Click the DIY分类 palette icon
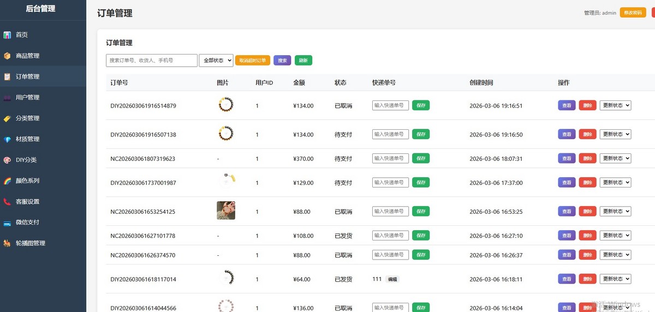Viewport: 655px width, 312px height. (7, 160)
